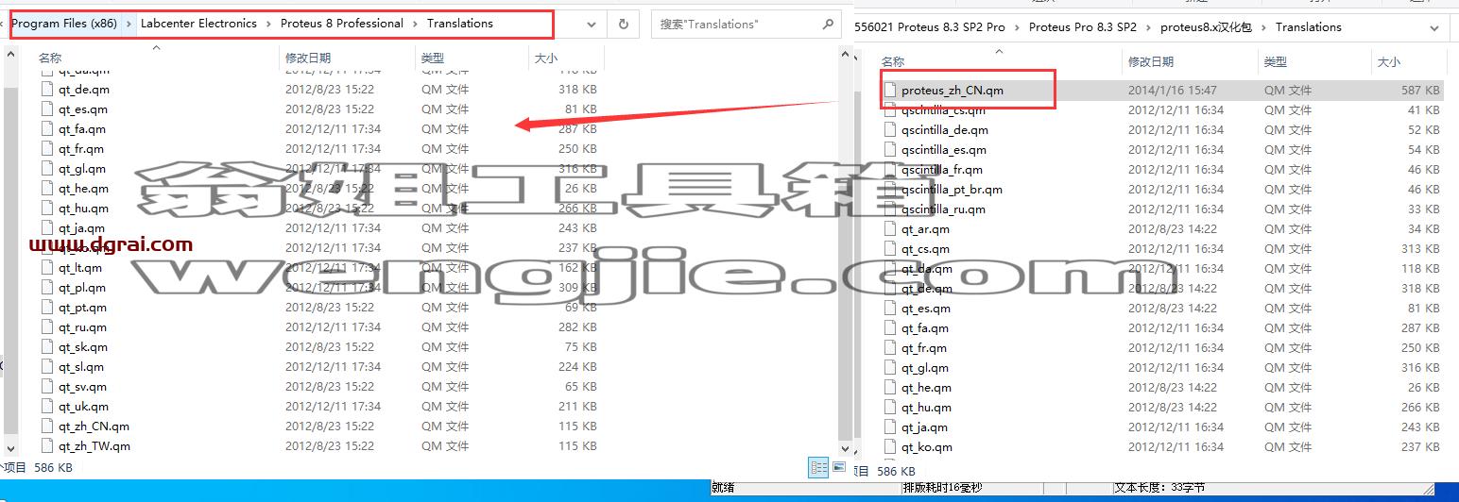The width and height of the screenshot is (1459, 502).
Task: Select qt_de.qm icon in Proteus 8 Professional window
Action: point(48,90)
